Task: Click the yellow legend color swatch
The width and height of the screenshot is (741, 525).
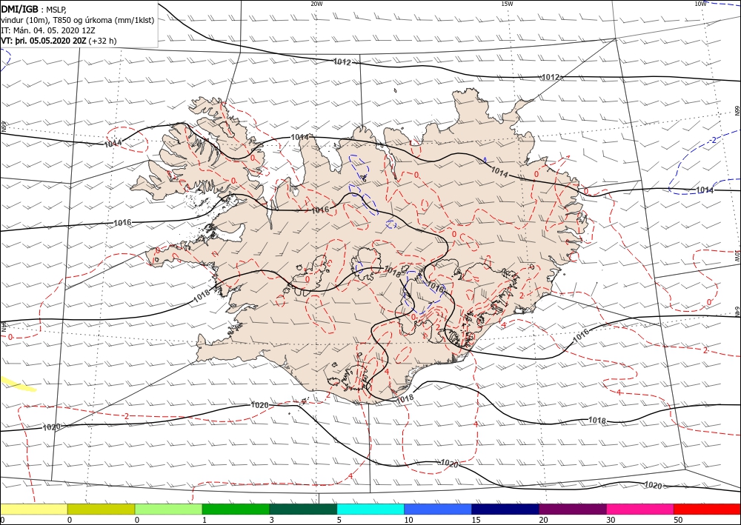Action: [x=33, y=509]
